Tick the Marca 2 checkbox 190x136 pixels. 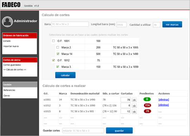(x=58, y=47)
